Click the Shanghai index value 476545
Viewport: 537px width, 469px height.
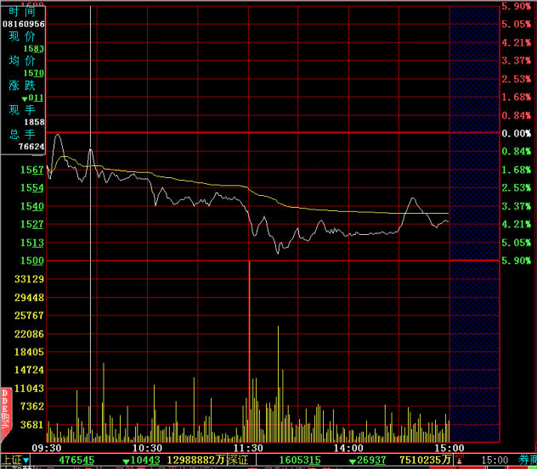point(76,461)
